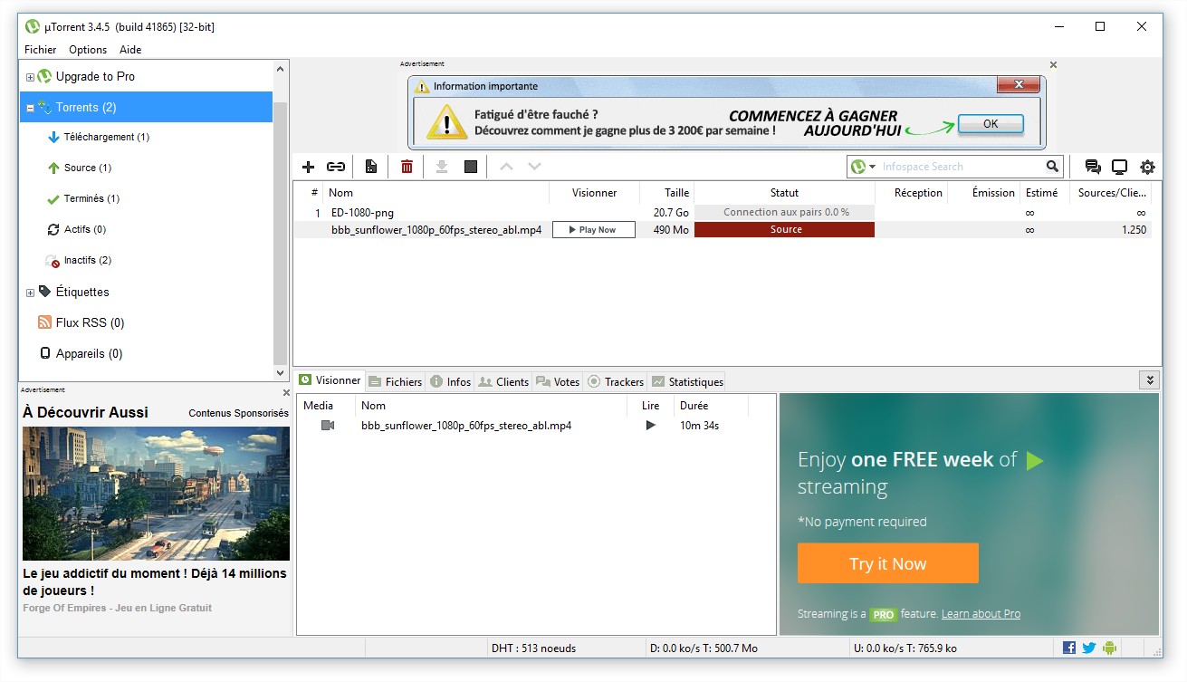1187x682 pixels.
Task: Click the Android icon in status bar
Action: [1109, 648]
